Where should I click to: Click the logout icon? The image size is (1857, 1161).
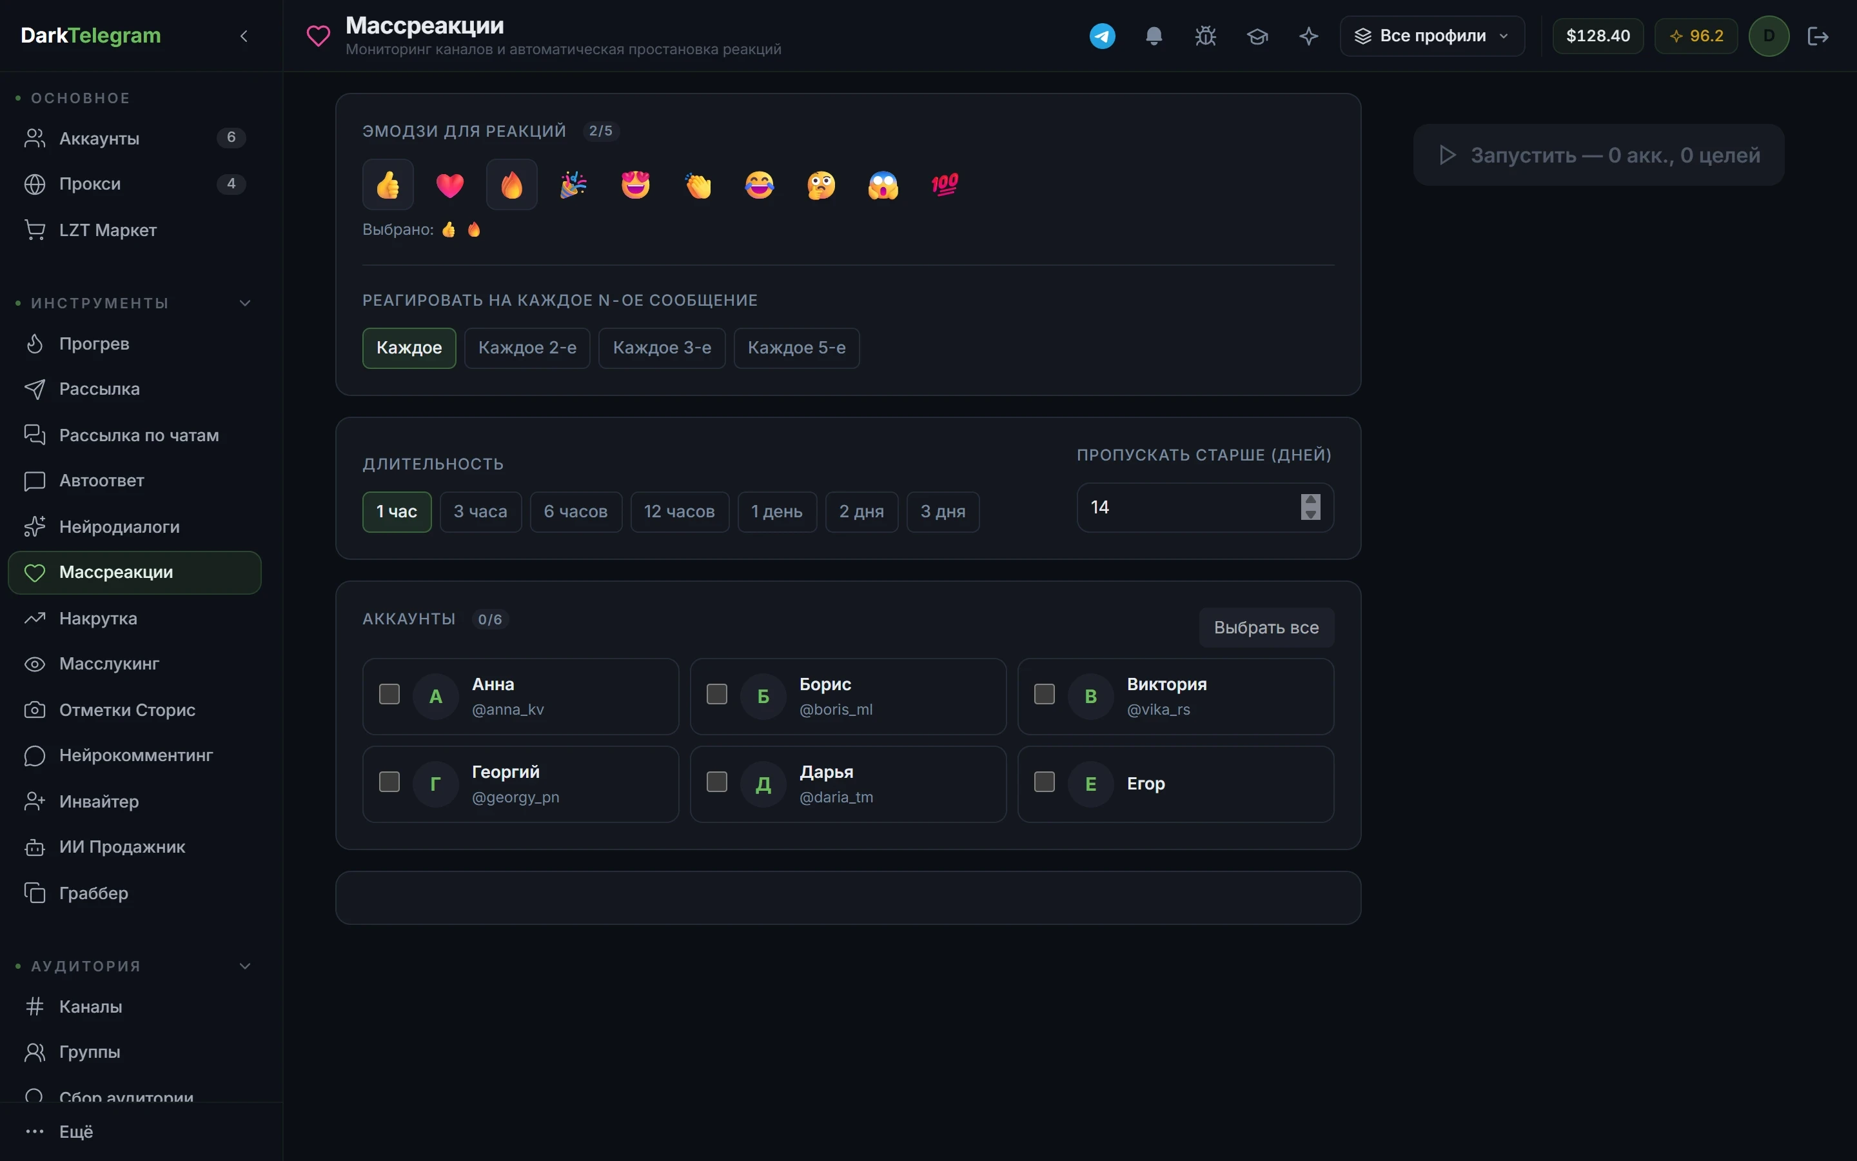coord(1818,36)
